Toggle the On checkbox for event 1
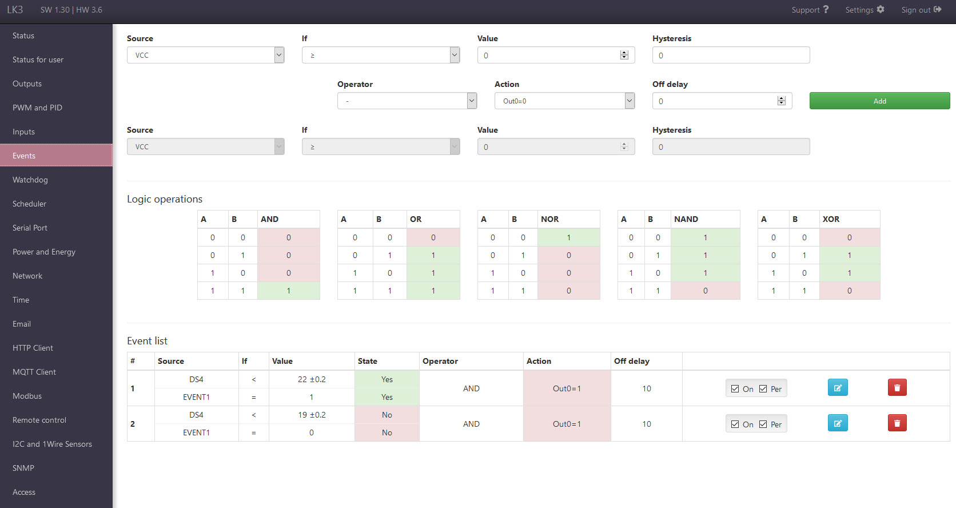This screenshot has height=508, width=956. [x=735, y=389]
